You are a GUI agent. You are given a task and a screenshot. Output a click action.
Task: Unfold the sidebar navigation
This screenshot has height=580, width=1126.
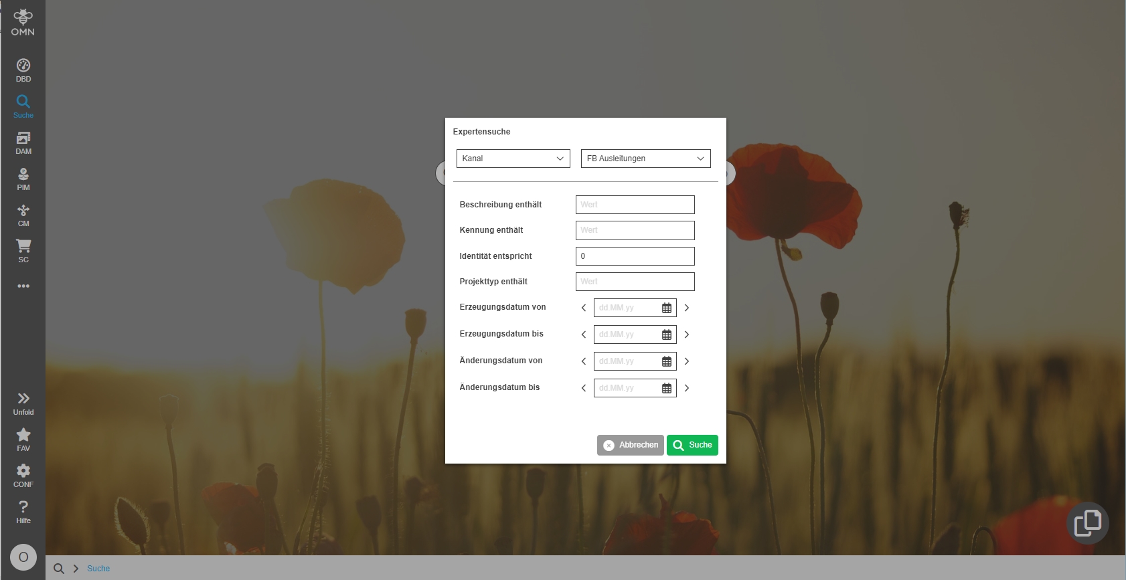point(23,403)
